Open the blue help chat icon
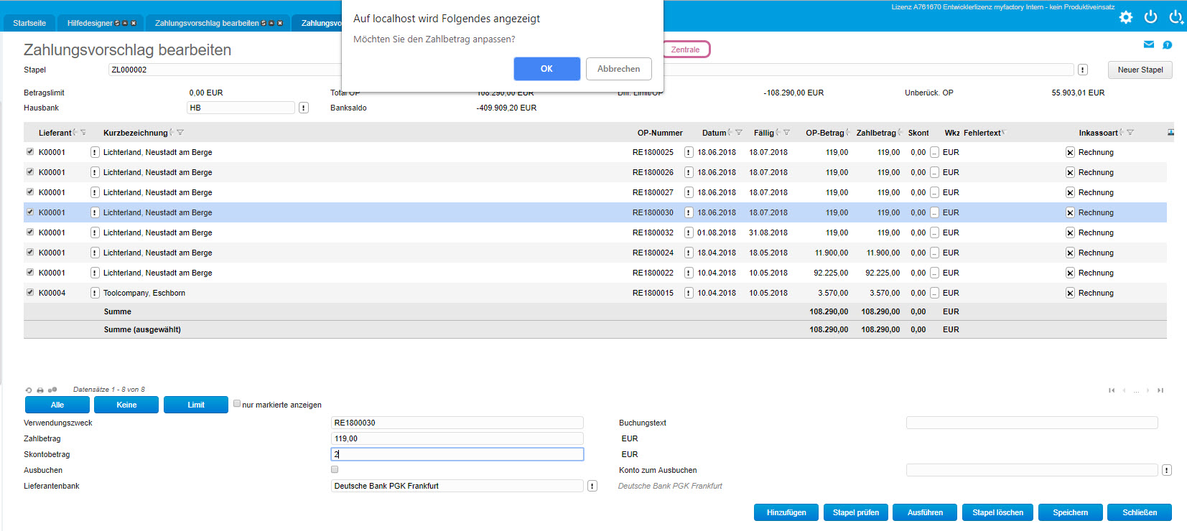This screenshot has height=531, width=1187. point(1168,44)
